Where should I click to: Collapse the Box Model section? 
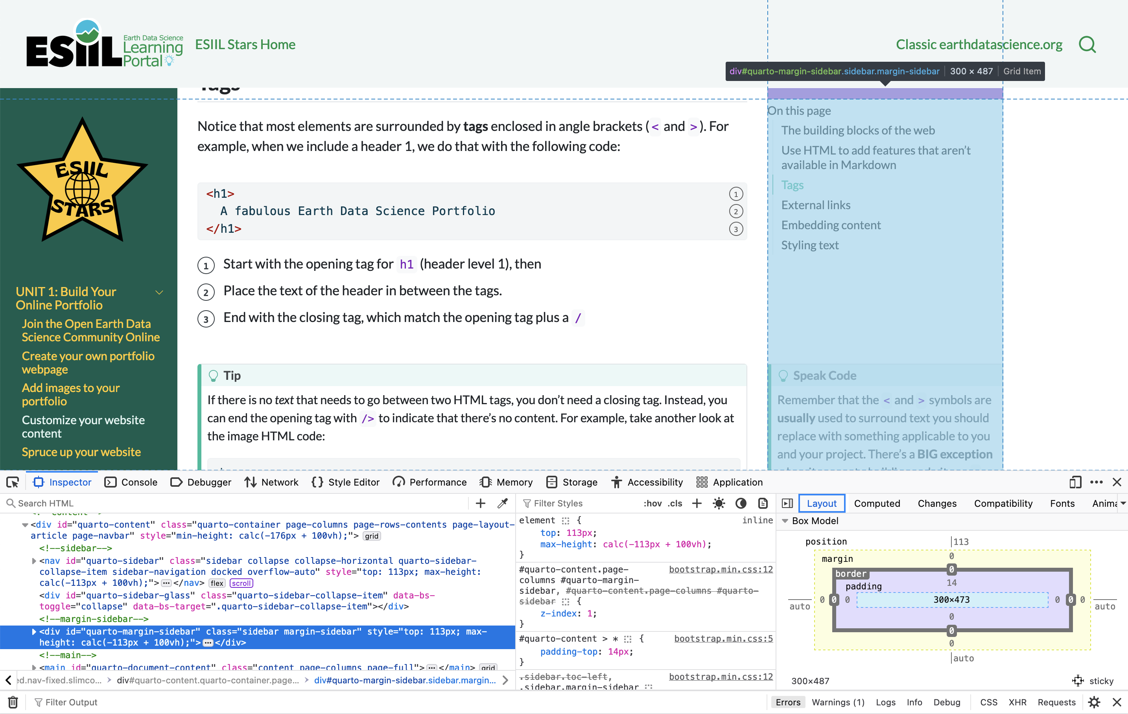[x=785, y=521]
